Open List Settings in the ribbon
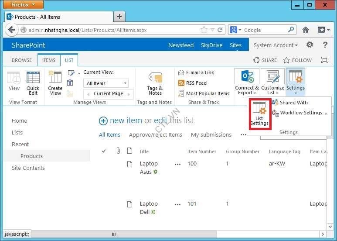 (x=259, y=114)
